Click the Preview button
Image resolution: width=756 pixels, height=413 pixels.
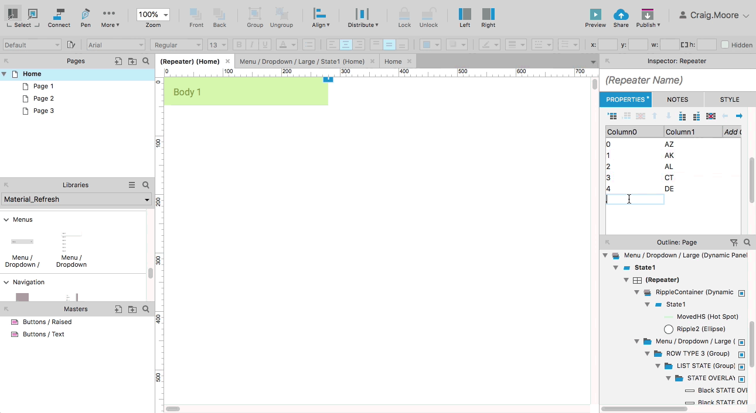tap(595, 18)
